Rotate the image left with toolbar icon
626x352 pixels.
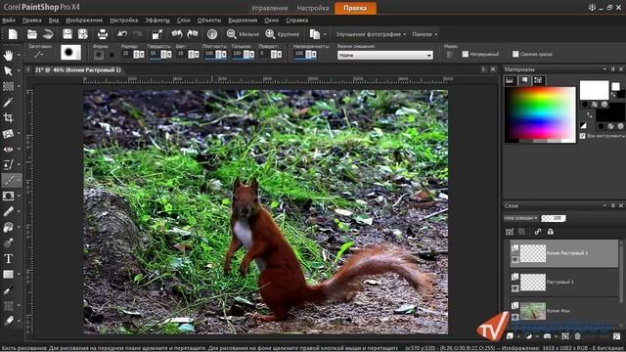[x=177, y=34]
